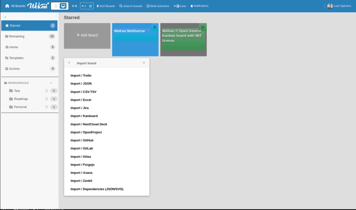Choose Import / Excel

[x=81, y=100]
